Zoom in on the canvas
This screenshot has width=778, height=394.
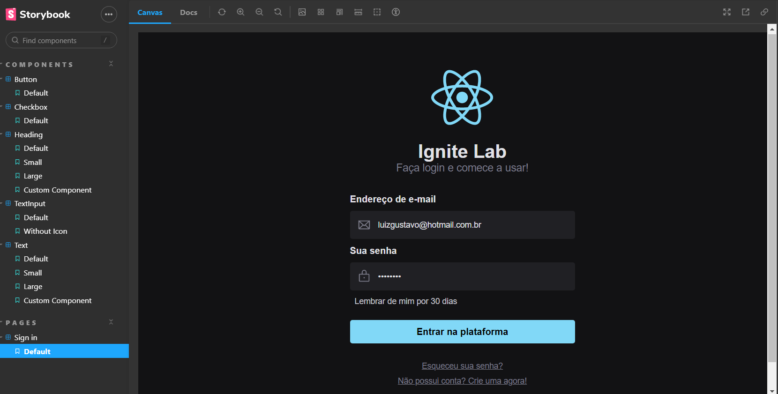click(240, 12)
